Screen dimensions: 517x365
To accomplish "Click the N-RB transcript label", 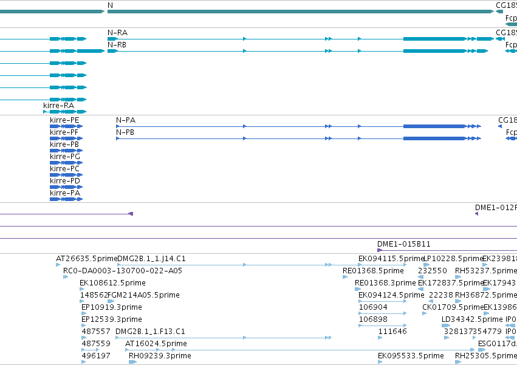I will (117, 45).
